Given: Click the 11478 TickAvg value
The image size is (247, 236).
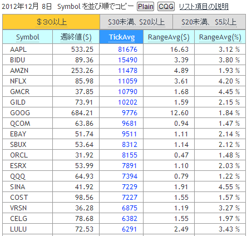Looking at the screenshot, I should tap(127, 71).
